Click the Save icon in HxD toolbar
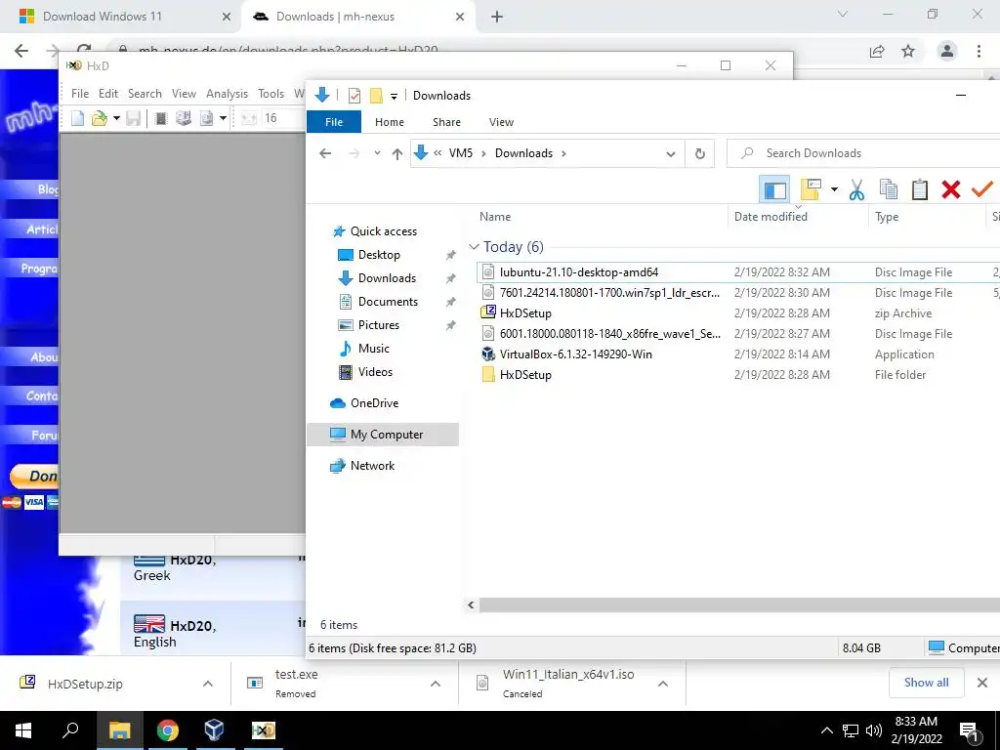 coord(133,118)
